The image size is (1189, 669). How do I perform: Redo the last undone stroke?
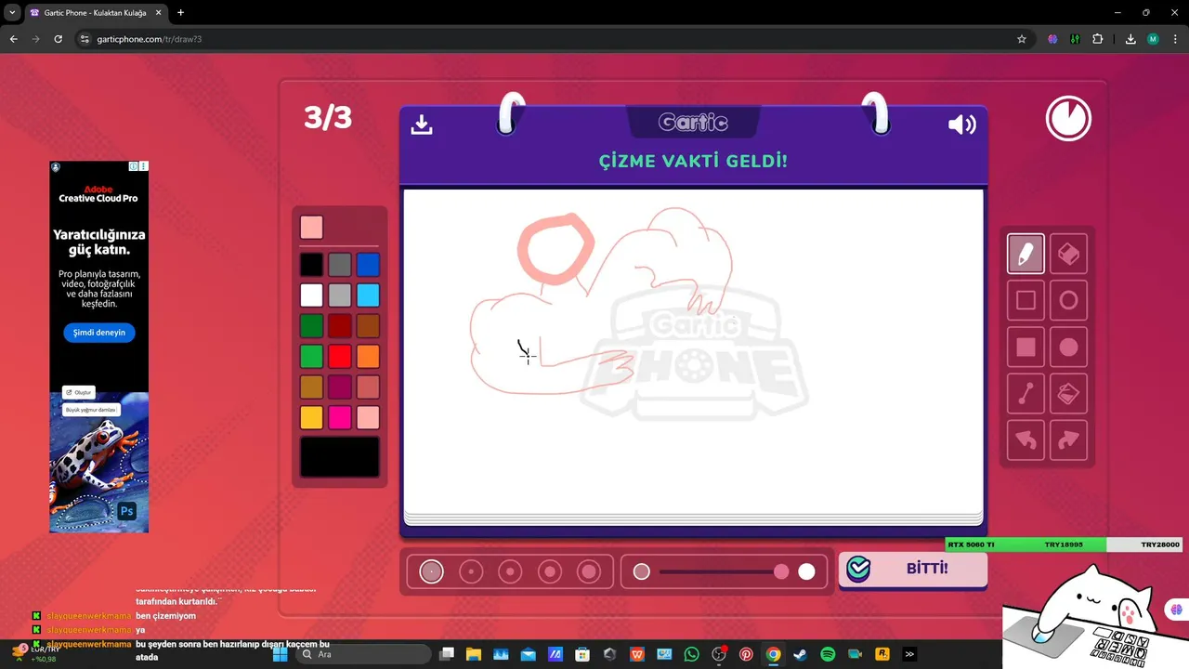click(1068, 440)
